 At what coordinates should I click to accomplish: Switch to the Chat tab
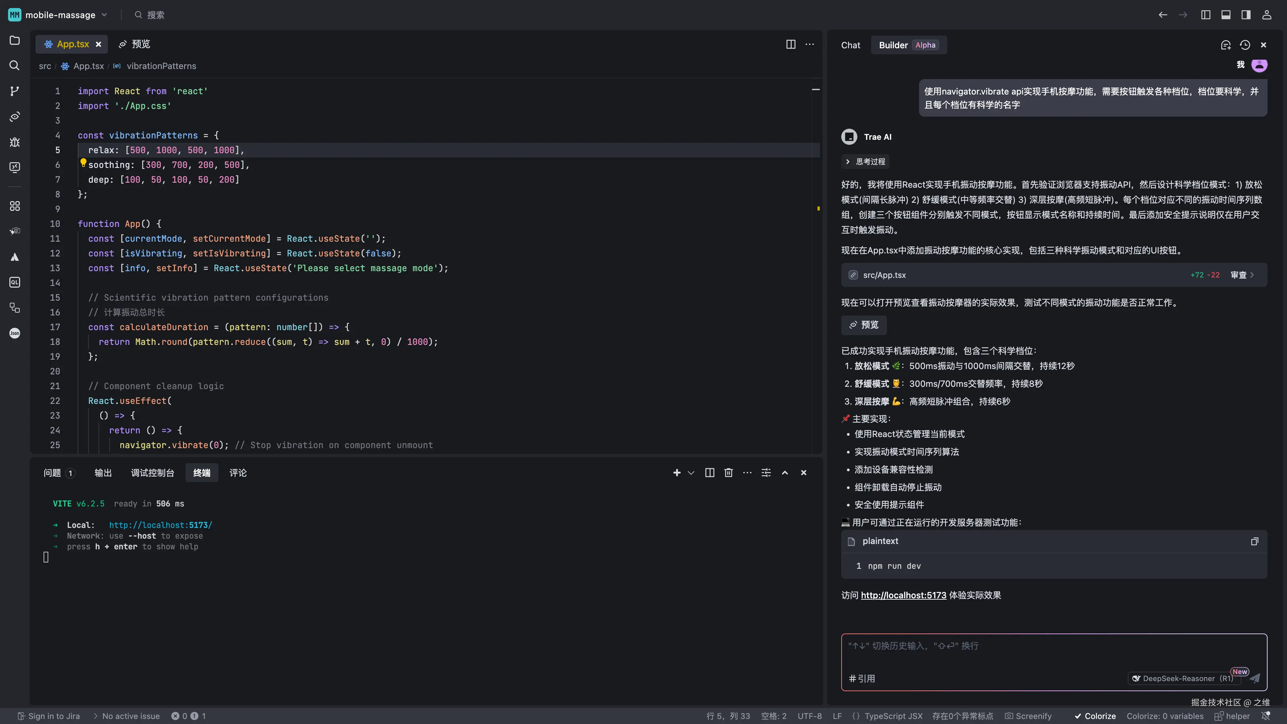tap(850, 45)
